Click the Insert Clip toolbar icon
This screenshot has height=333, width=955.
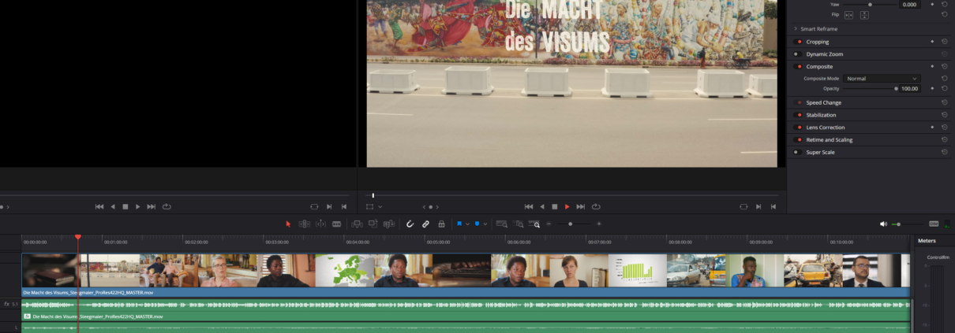click(357, 224)
